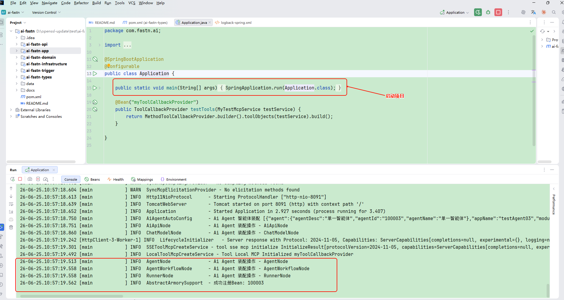The width and height of the screenshot is (564, 300).
Task: Select README.md in the project tree
Action: 34,103
